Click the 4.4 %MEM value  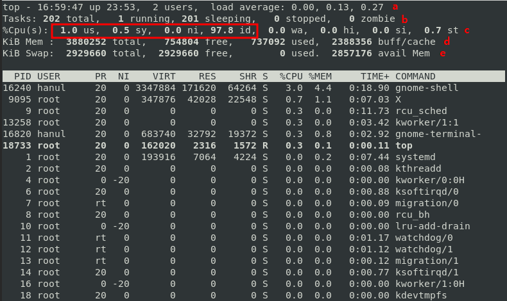(x=323, y=88)
